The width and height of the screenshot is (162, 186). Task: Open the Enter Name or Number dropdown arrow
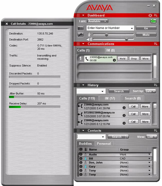click(x=132, y=28)
